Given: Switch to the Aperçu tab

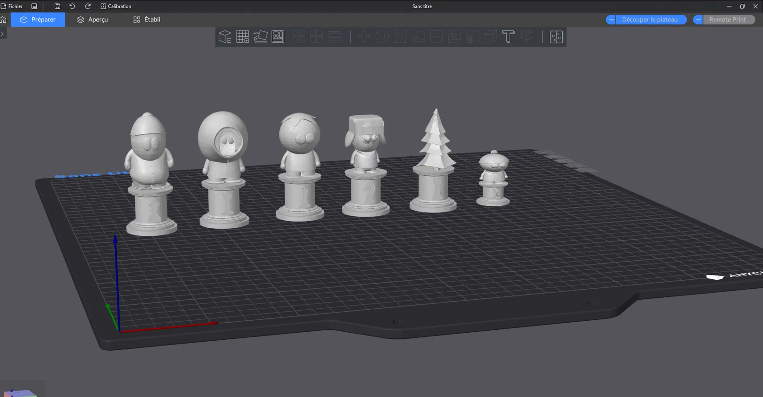Looking at the screenshot, I should [x=93, y=20].
